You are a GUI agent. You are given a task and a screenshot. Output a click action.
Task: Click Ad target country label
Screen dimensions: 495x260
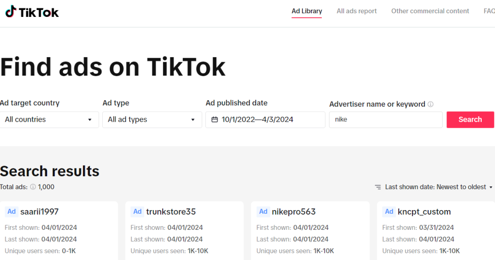click(30, 103)
